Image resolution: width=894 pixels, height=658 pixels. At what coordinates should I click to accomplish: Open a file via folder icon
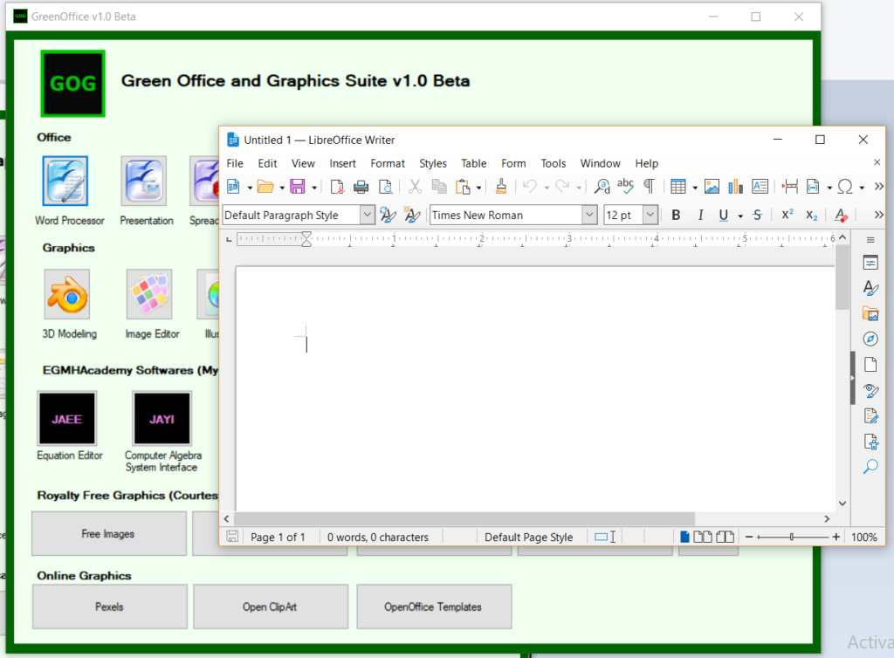click(x=265, y=186)
